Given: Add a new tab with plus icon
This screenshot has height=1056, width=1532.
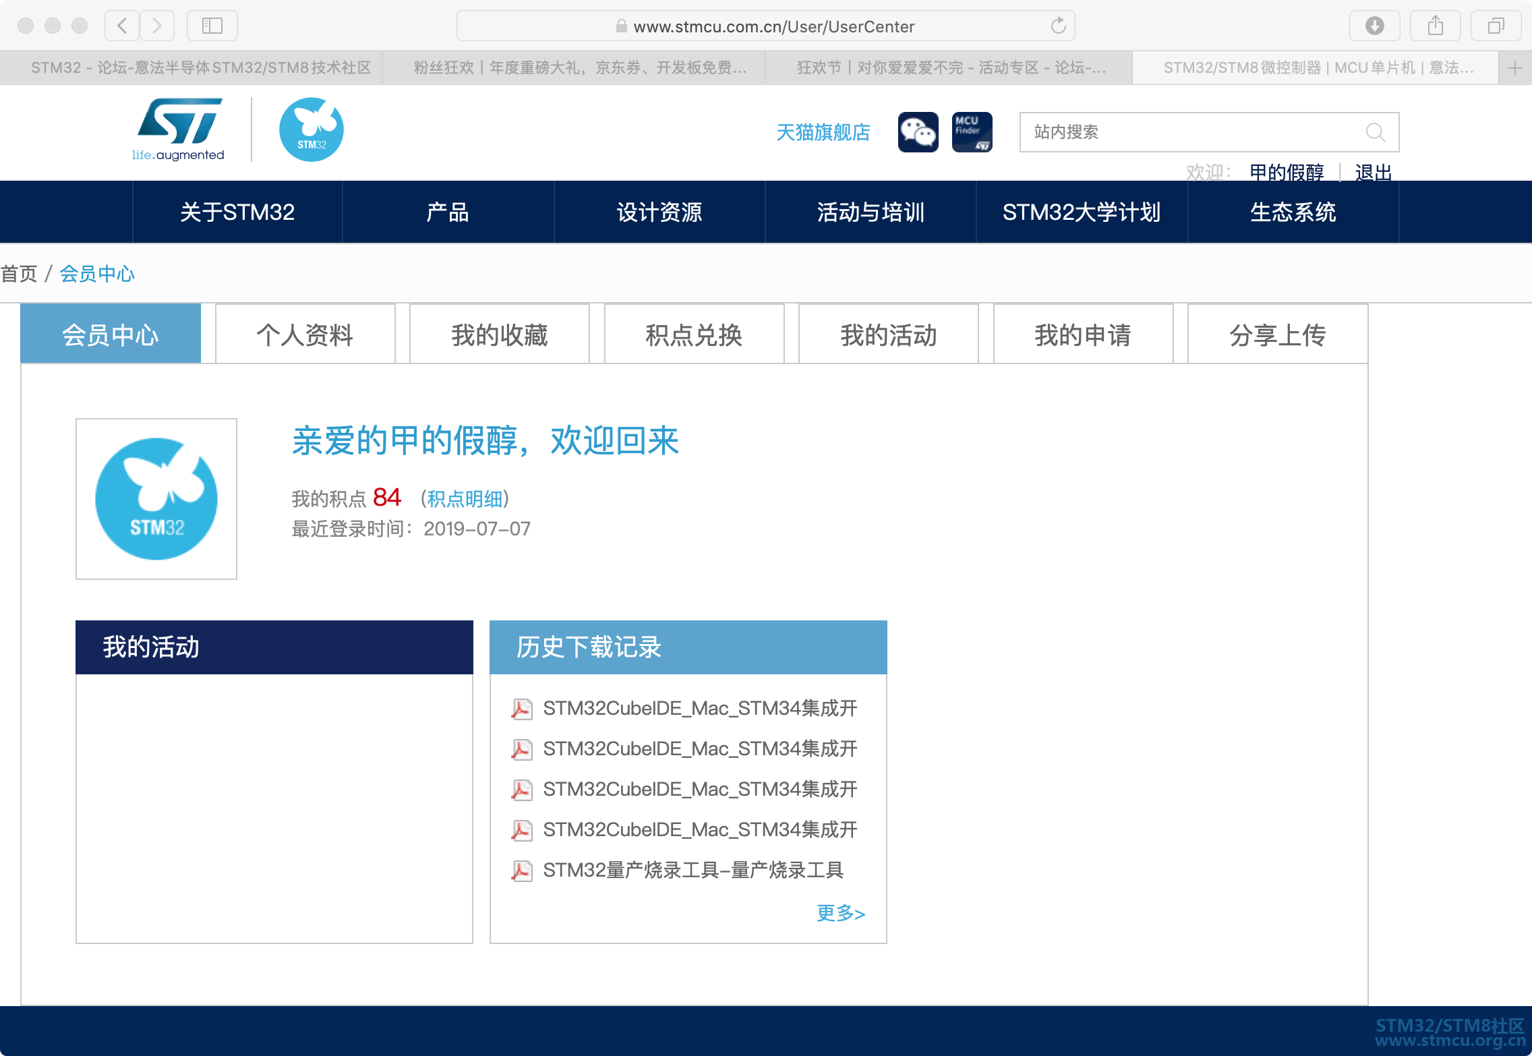Looking at the screenshot, I should [1514, 67].
